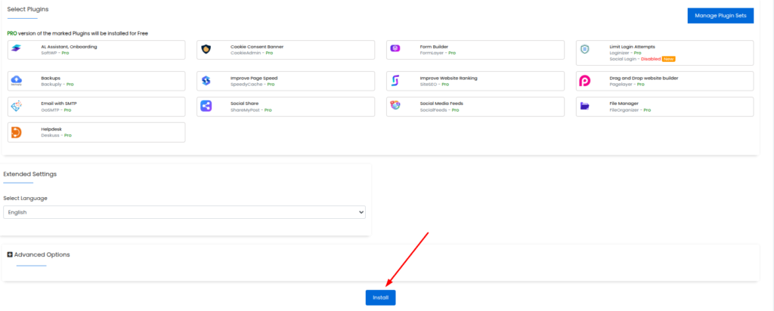The height and width of the screenshot is (311, 774).
Task: Click the Pagelayer pink P icon
Action: point(584,81)
